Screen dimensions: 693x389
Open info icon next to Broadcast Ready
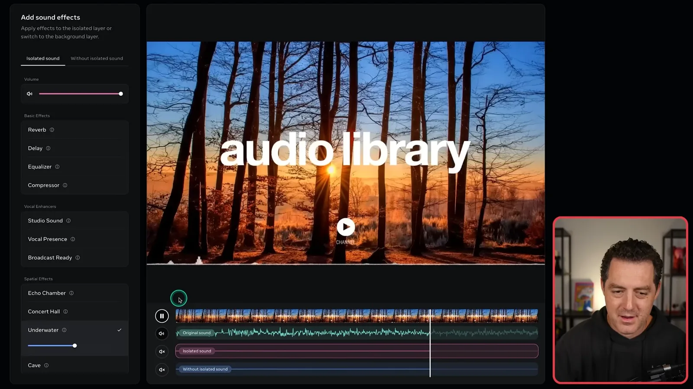click(x=78, y=258)
